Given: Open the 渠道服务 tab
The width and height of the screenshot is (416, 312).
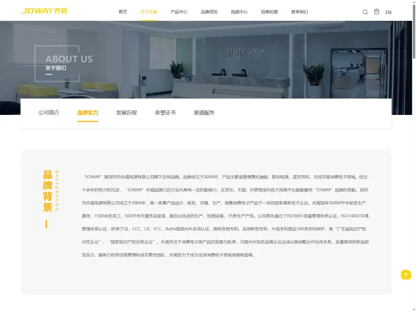Looking at the screenshot, I should 204,112.
